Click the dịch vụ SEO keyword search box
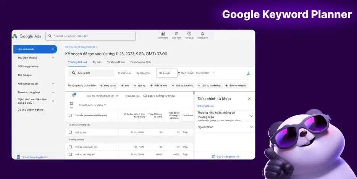The width and height of the screenshot is (357, 179). click(91, 73)
